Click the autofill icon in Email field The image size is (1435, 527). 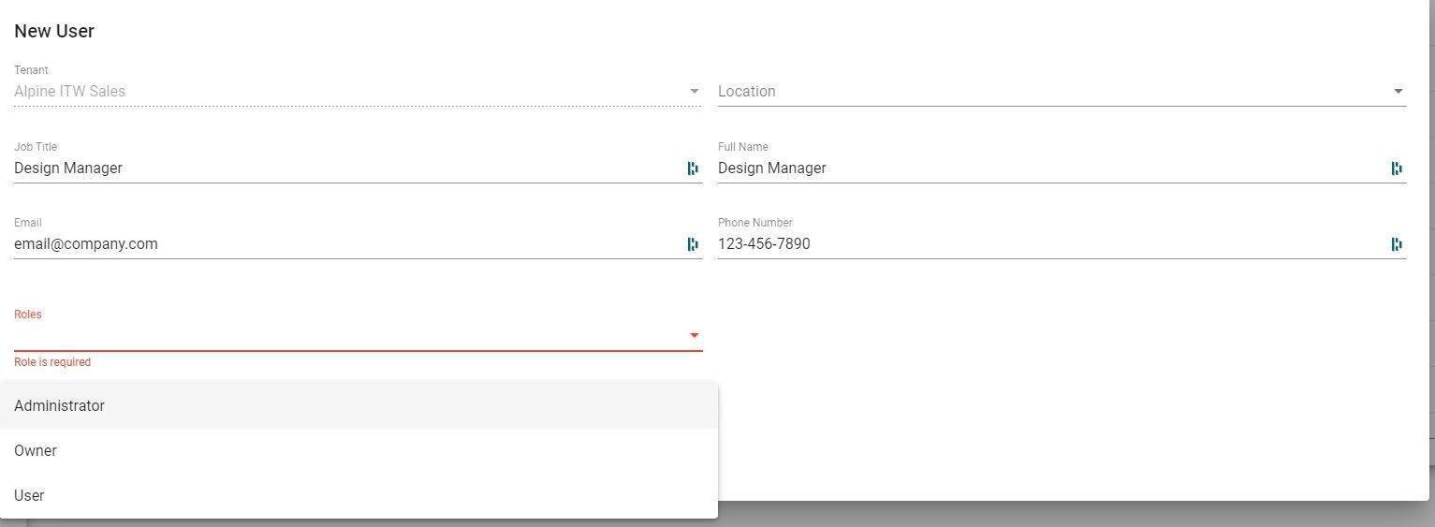(693, 244)
